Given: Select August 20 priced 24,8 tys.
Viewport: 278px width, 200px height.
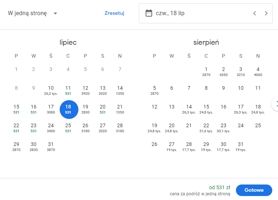Looking at the screenshot, I should pos(172,128).
